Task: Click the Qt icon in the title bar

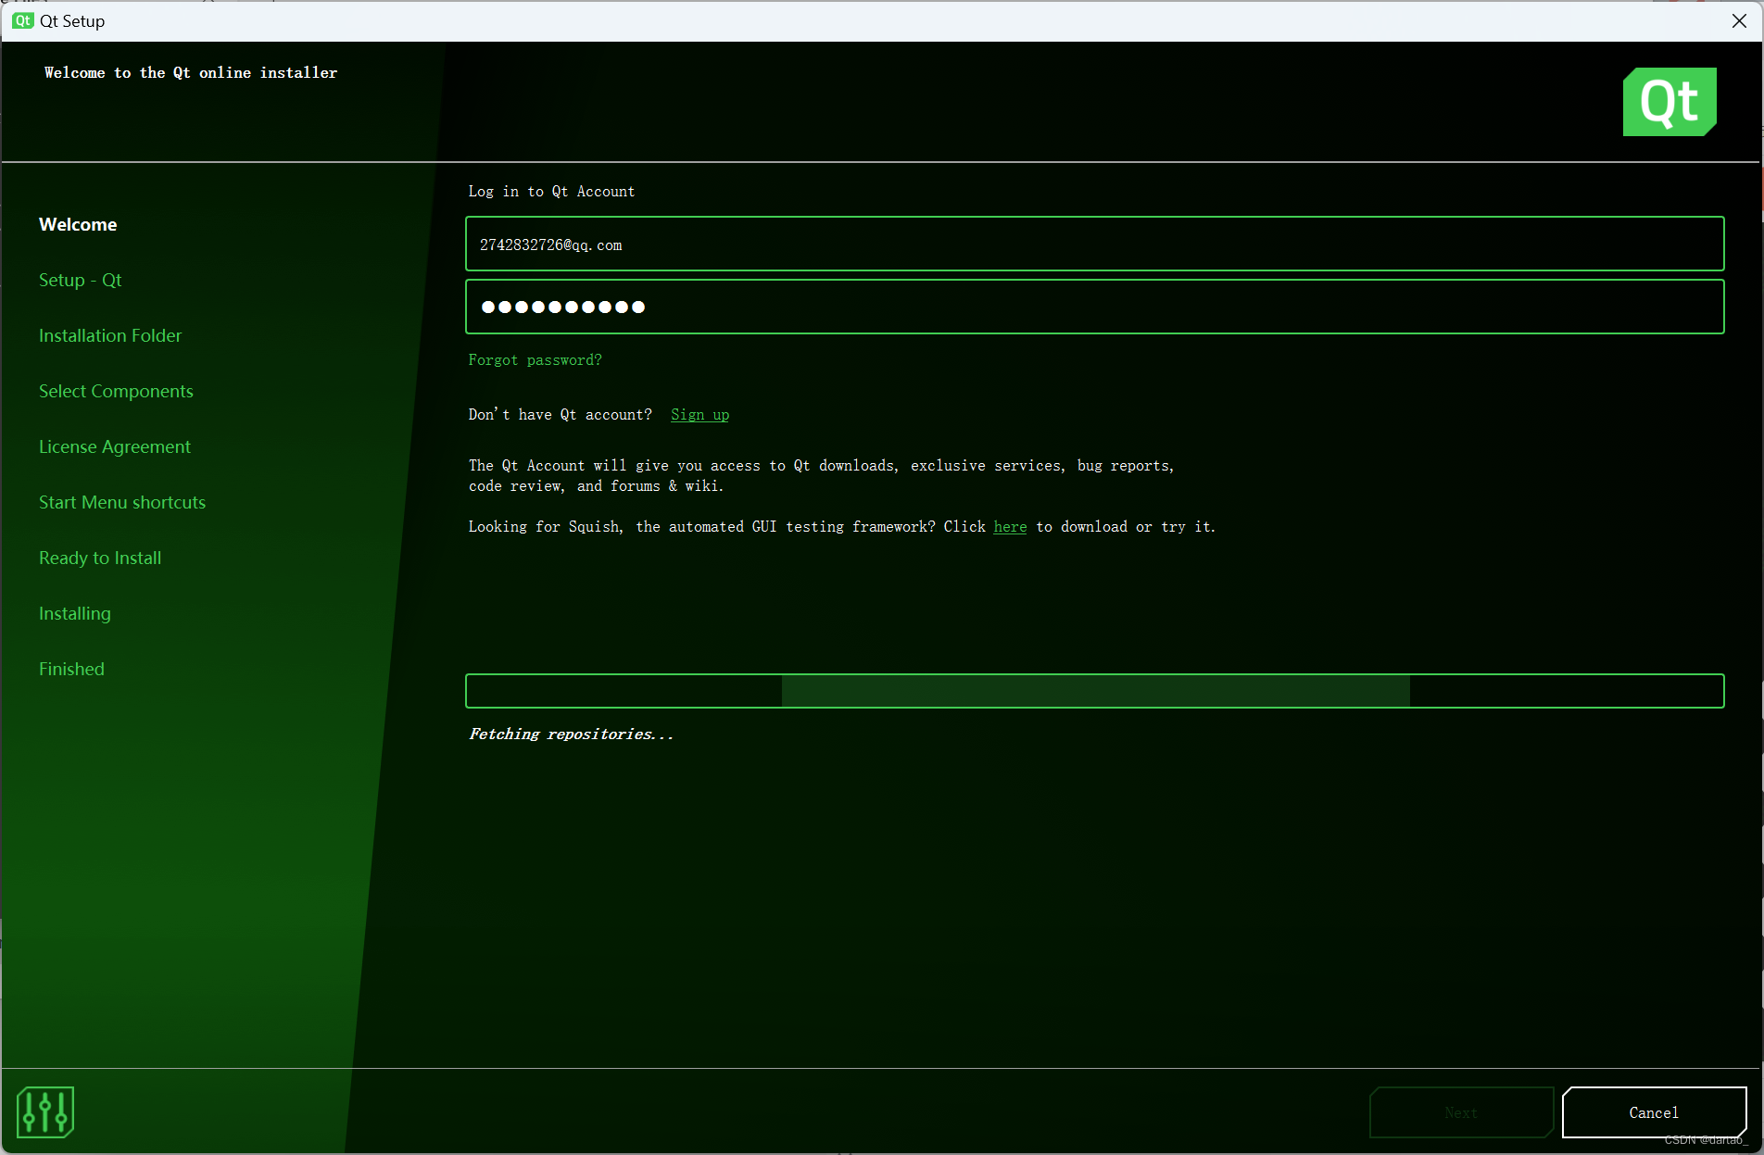Action: tap(23, 20)
